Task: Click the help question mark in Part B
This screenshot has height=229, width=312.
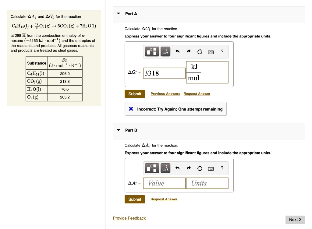Action: (222, 168)
